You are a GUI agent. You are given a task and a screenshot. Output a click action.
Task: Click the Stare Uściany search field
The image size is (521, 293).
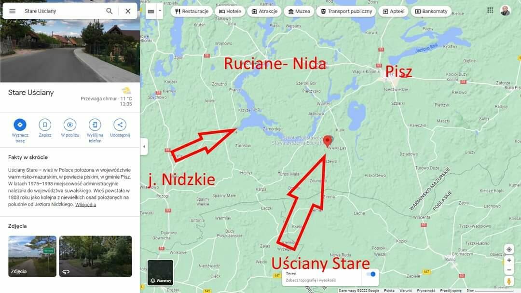(61, 11)
